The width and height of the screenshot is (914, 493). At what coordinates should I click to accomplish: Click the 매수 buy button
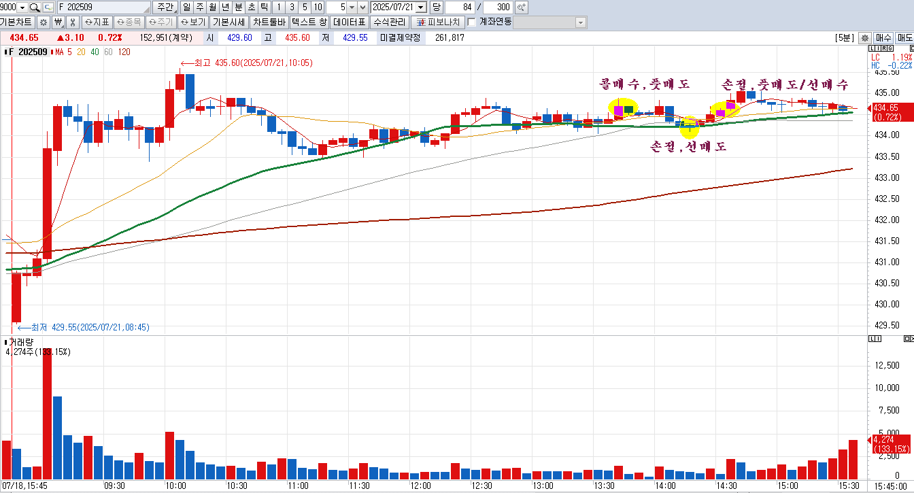tap(883, 37)
